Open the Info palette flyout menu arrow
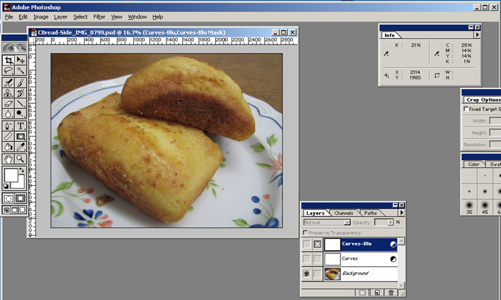Screen dimensions: 501x300 click(477, 35)
